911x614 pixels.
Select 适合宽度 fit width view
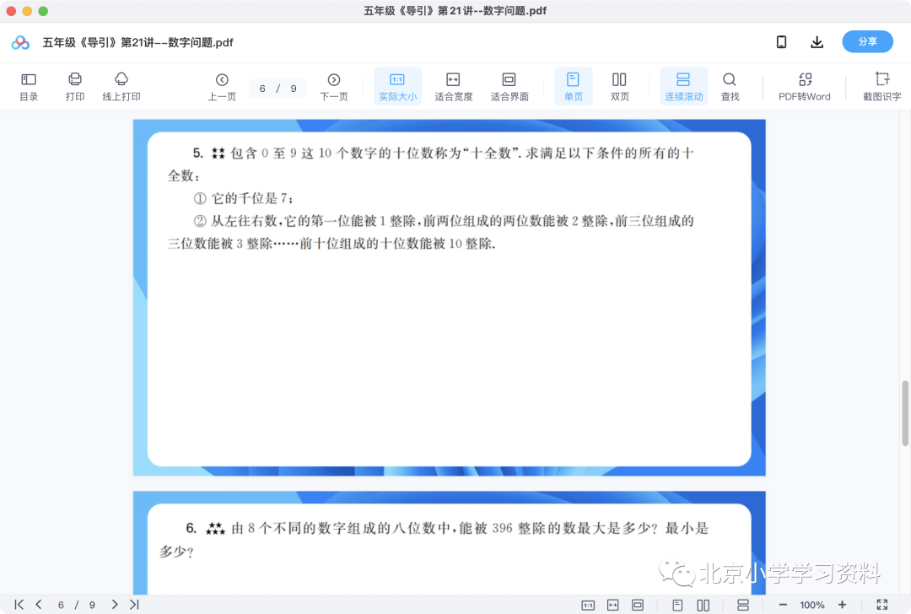tap(453, 87)
